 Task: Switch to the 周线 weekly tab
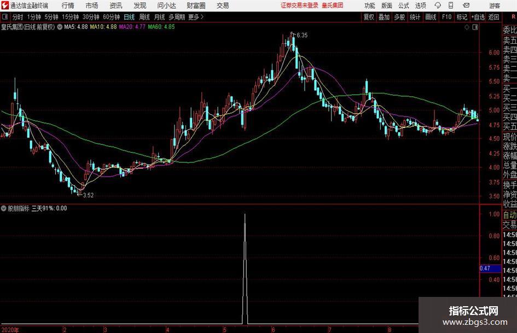(144, 17)
